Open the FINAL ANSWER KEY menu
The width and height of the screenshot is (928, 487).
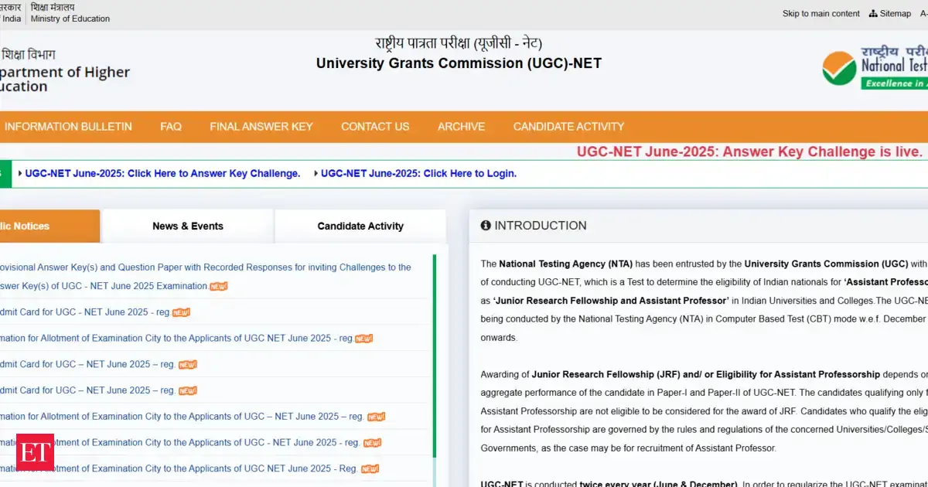click(261, 127)
